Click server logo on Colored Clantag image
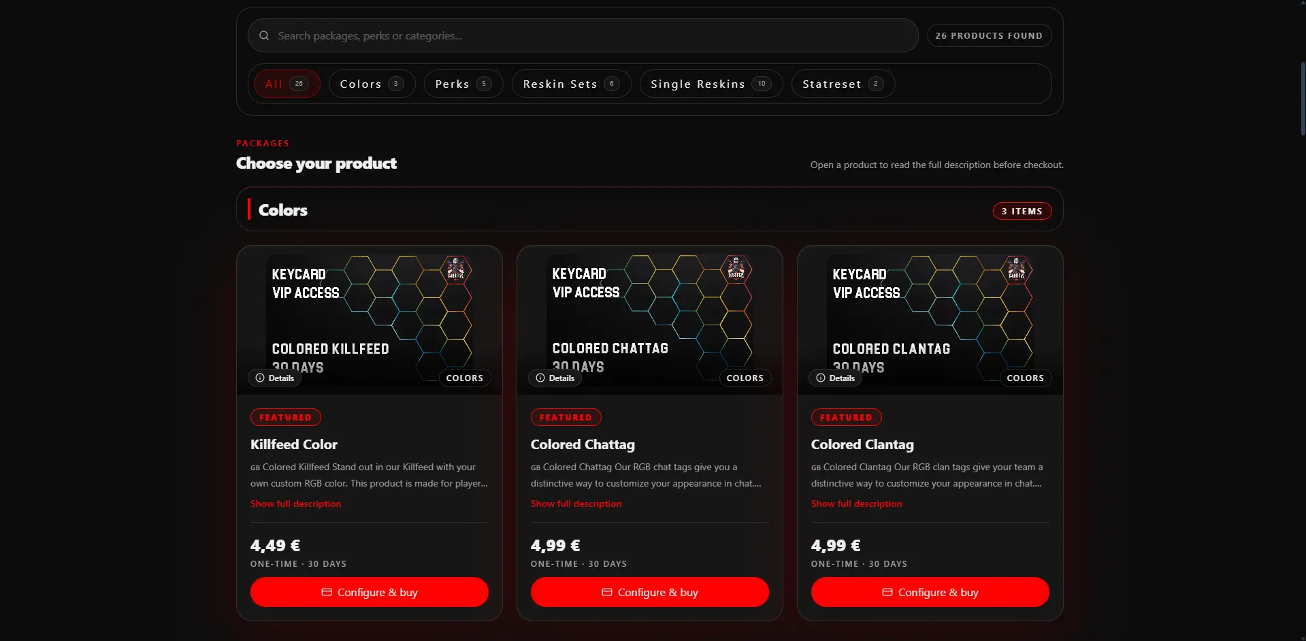Image resolution: width=1306 pixels, height=641 pixels. [x=1017, y=269]
